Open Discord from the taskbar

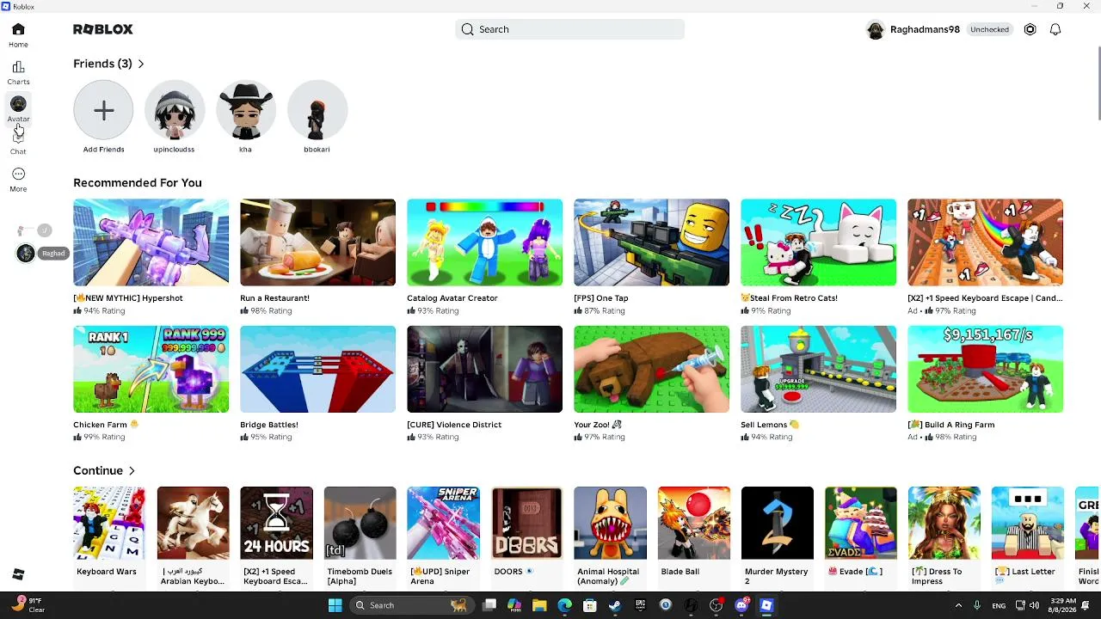coord(741,605)
